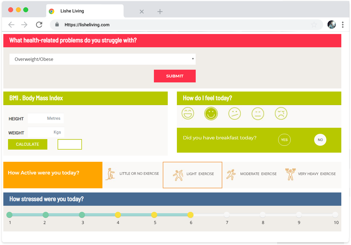
Task: Set stress level slider to 5
Action: coord(154,215)
